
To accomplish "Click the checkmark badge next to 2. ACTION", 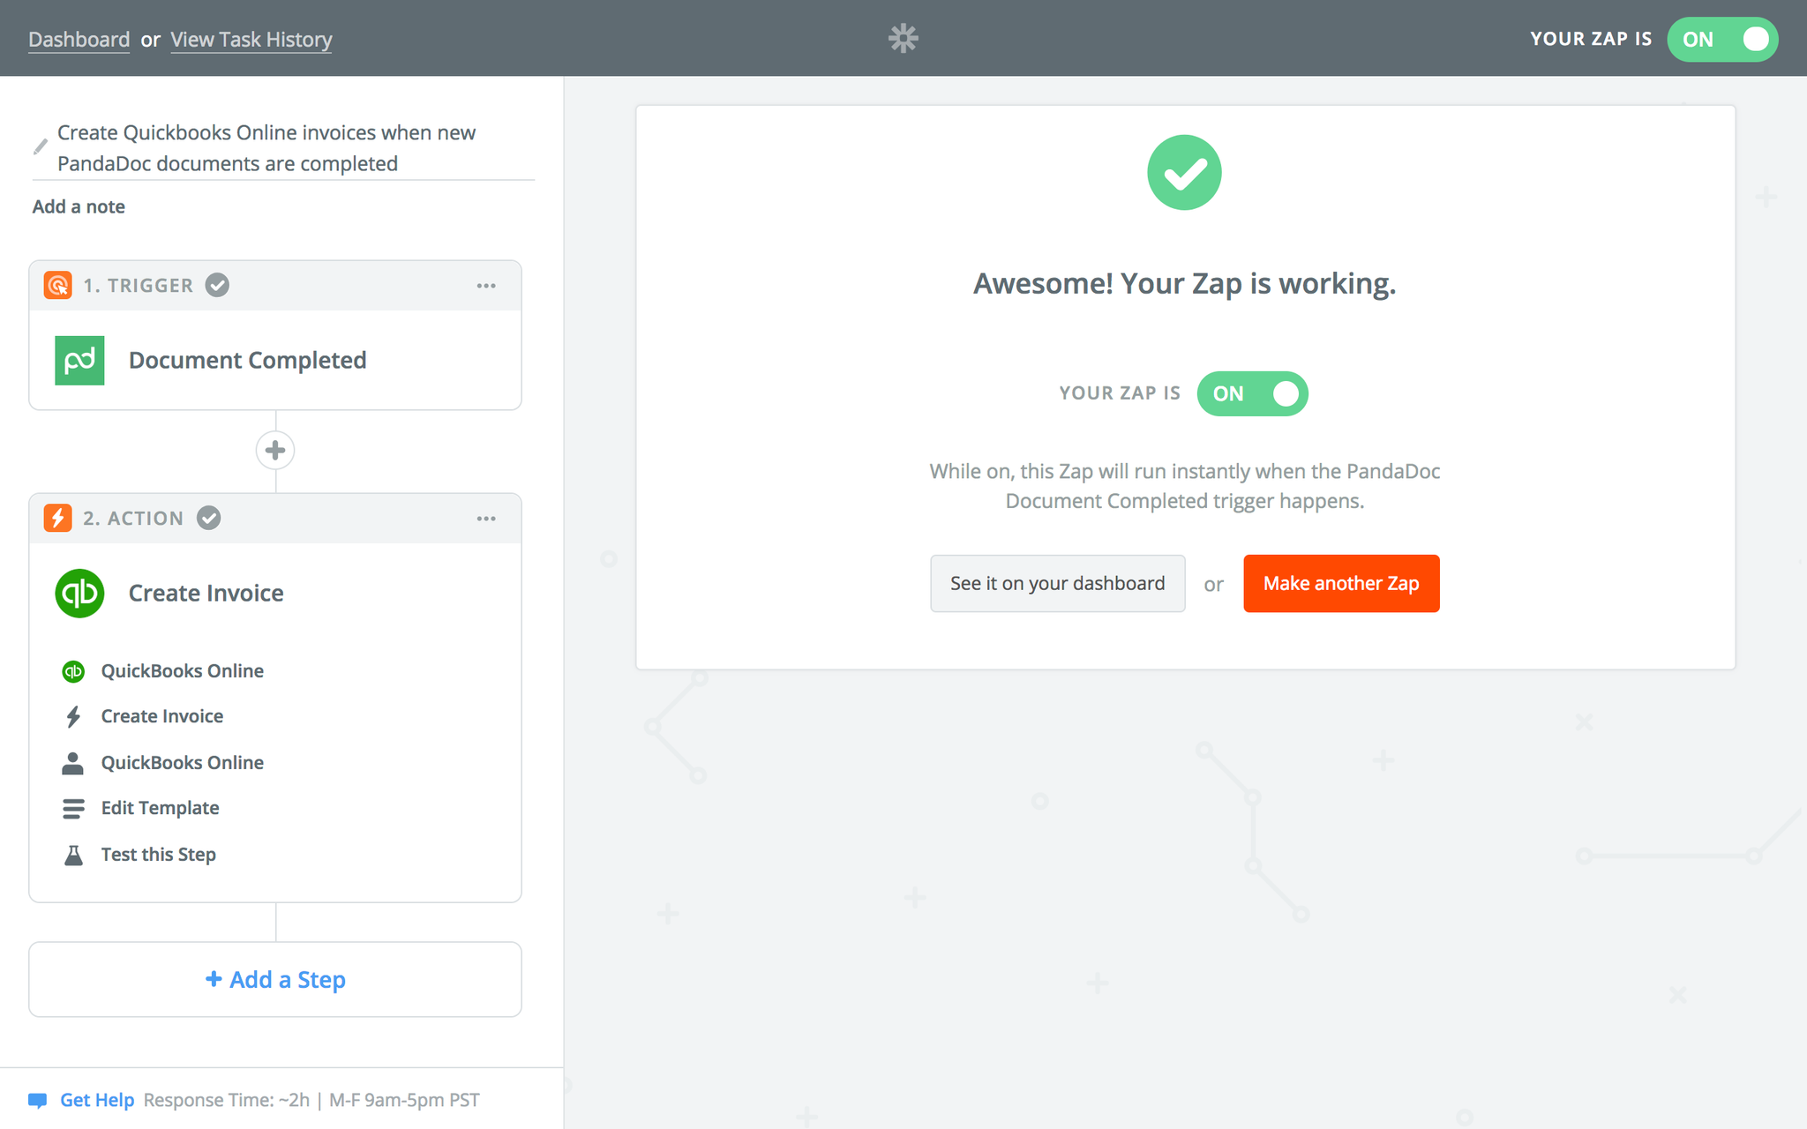I will pos(208,518).
